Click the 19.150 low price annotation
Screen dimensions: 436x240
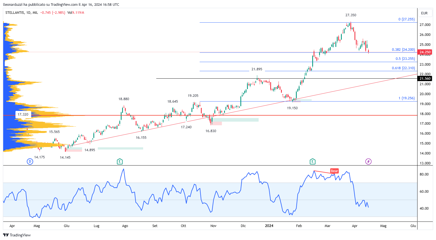pyautogui.click(x=292, y=108)
